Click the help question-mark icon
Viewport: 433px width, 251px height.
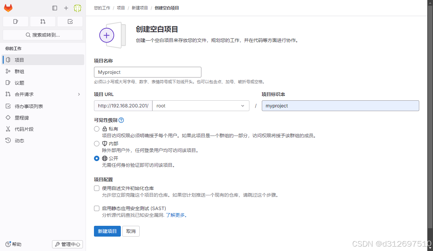[8, 244]
